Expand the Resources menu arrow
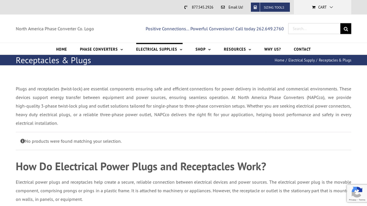 250,49
